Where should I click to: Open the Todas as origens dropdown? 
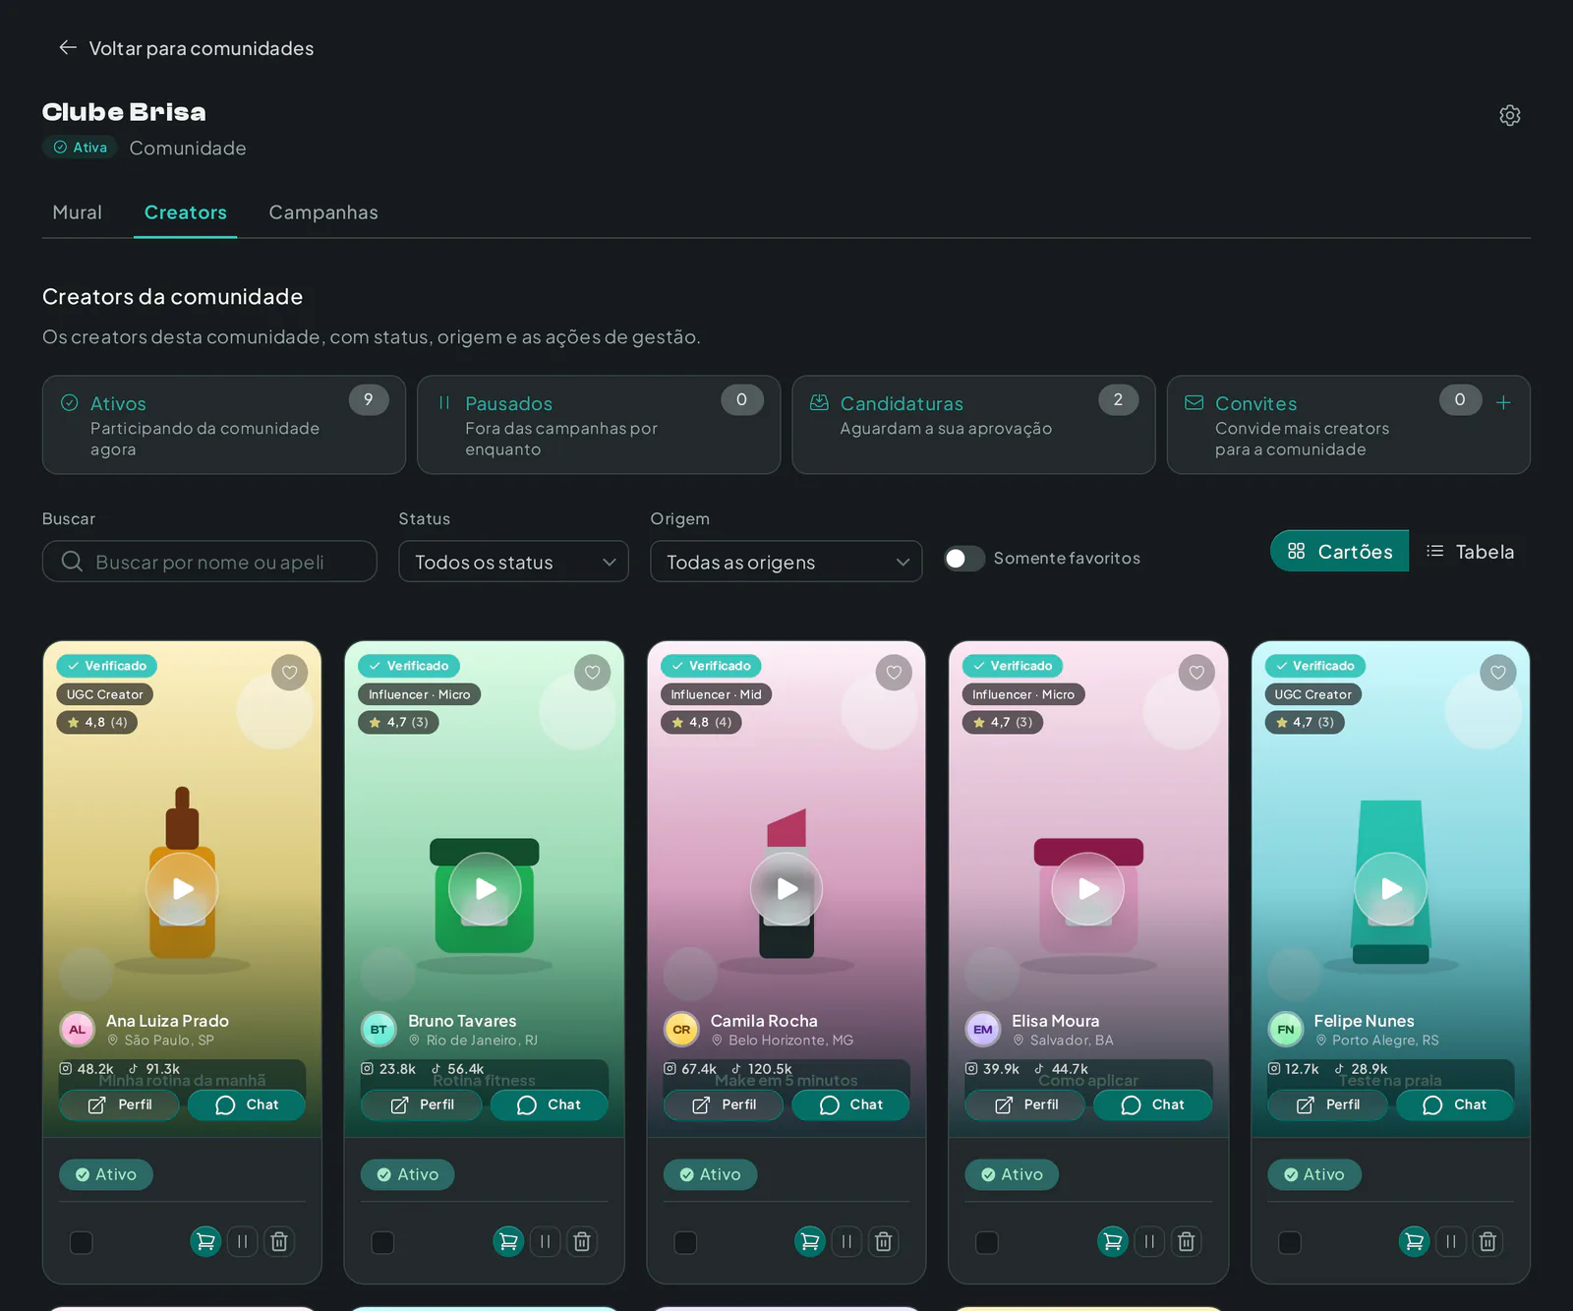pyautogui.click(x=786, y=562)
